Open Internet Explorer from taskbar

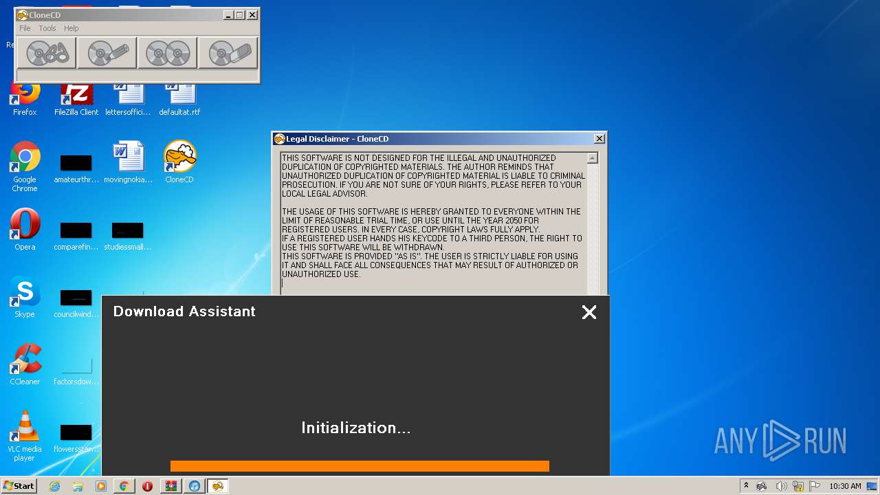coord(54,486)
